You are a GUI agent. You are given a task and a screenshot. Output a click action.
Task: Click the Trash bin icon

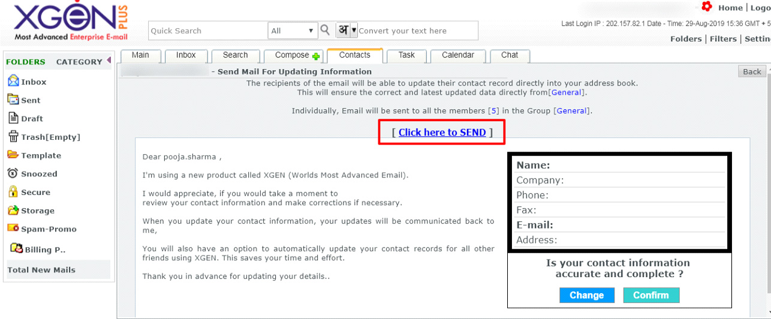point(13,137)
